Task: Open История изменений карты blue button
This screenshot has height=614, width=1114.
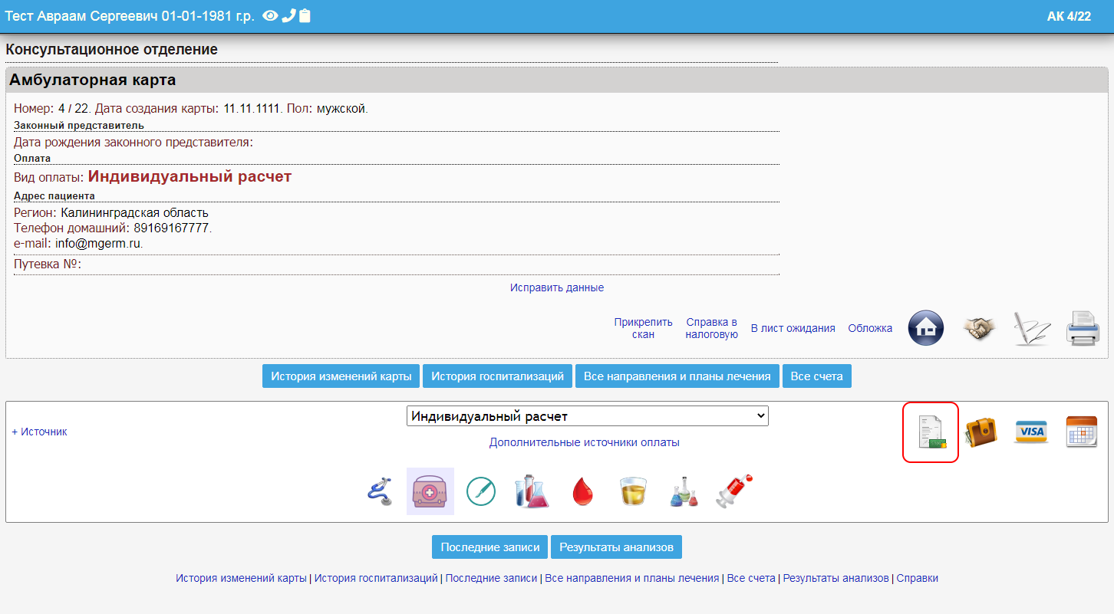Action: (x=341, y=376)
